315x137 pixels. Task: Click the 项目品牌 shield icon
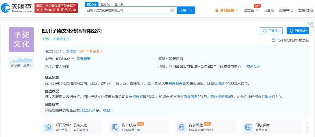point(48,127)
